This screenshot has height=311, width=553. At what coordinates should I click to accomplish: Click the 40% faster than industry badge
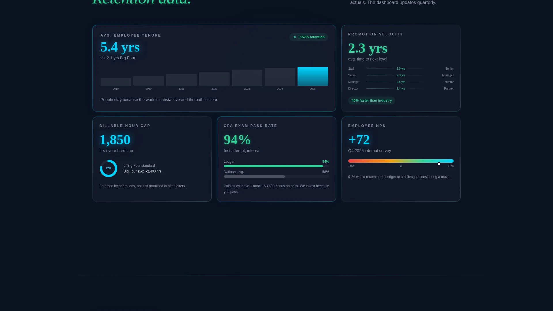(x=372, y=100)
